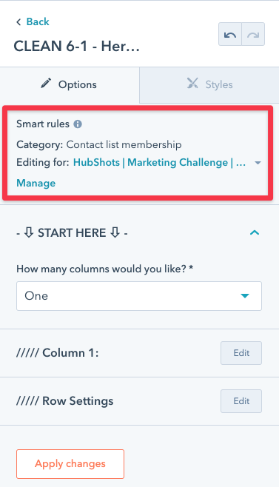Click the pencil icon on Options tab
Viewport: 279px width, 487px height.
(x=46, y=84)
